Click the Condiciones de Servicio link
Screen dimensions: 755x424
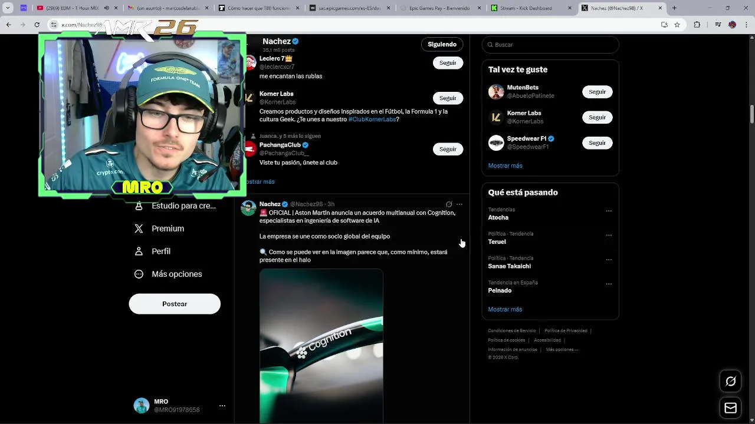511,331
